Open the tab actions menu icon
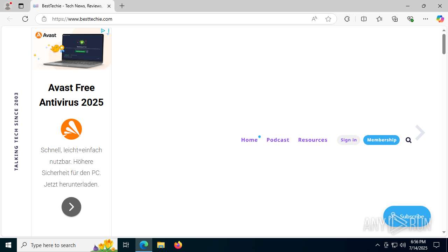448x252 pixels. (x=21, y=6)
